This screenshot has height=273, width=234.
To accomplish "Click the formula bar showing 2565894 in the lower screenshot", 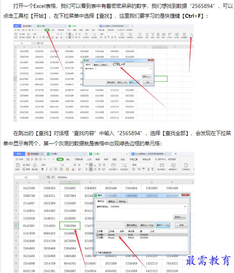I will [125, 177].
